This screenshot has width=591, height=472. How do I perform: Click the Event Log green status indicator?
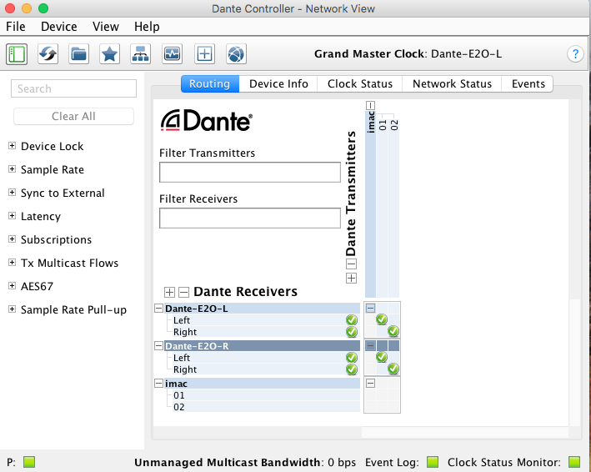tap(433, 462)
